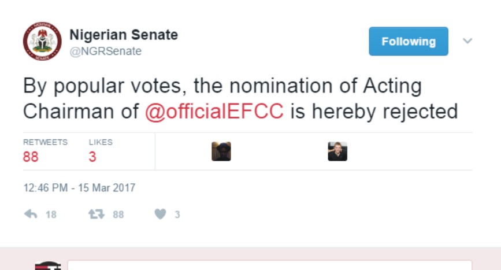Retweet using the retweet arrows icon
The height and width of the screenshot is (270, 501).
(96, 214)
